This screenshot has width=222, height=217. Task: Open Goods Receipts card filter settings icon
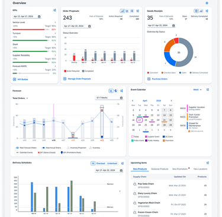click(207, 11)
